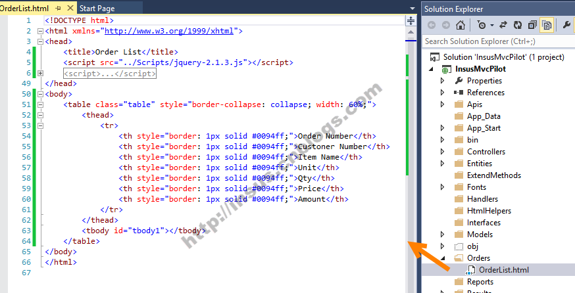Collapse the head block on line 3
This screenshot has width=575, height=293.
40,42
